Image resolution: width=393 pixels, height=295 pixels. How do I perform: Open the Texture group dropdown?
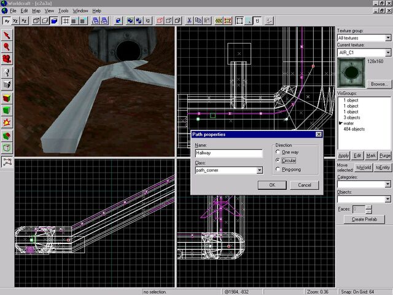click(x=388, y=38)
